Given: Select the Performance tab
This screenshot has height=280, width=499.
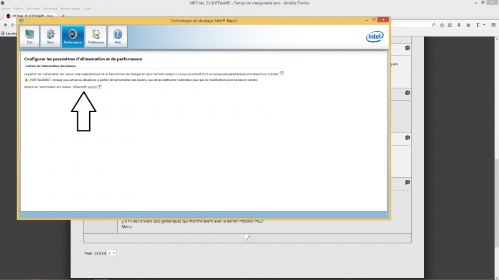Looking at the screenshot, I should (x=73, y=37).
